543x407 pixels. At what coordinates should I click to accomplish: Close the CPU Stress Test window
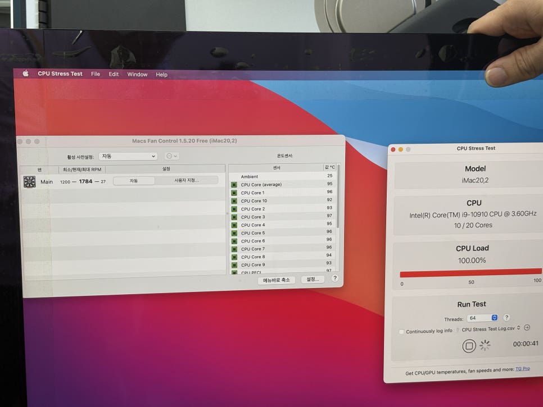(393, 149)
